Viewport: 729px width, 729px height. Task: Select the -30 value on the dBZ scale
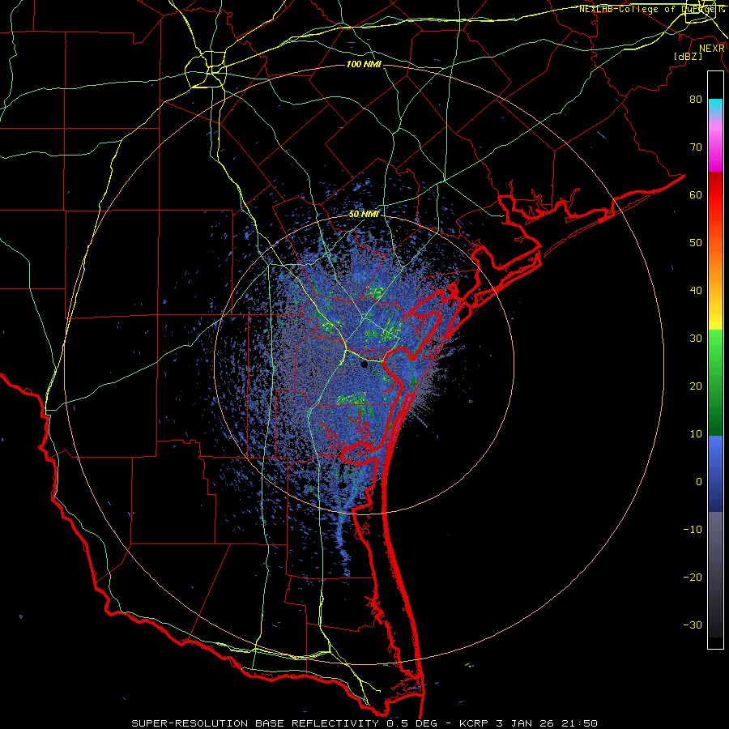(x=693, y=625)
